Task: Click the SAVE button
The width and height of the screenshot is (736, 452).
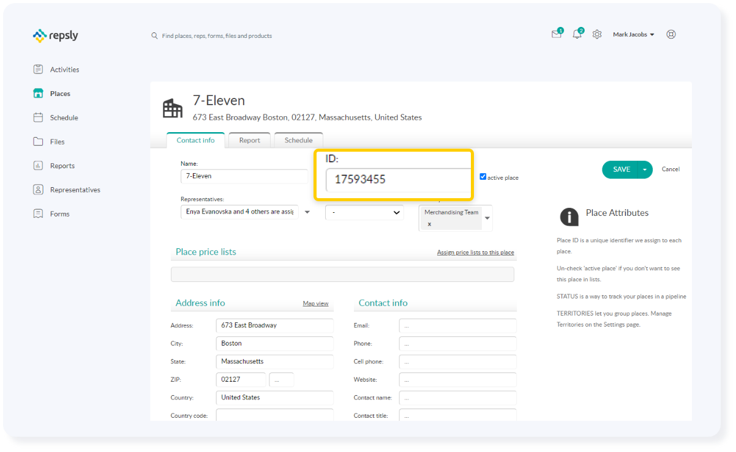Action: point(621,169)
